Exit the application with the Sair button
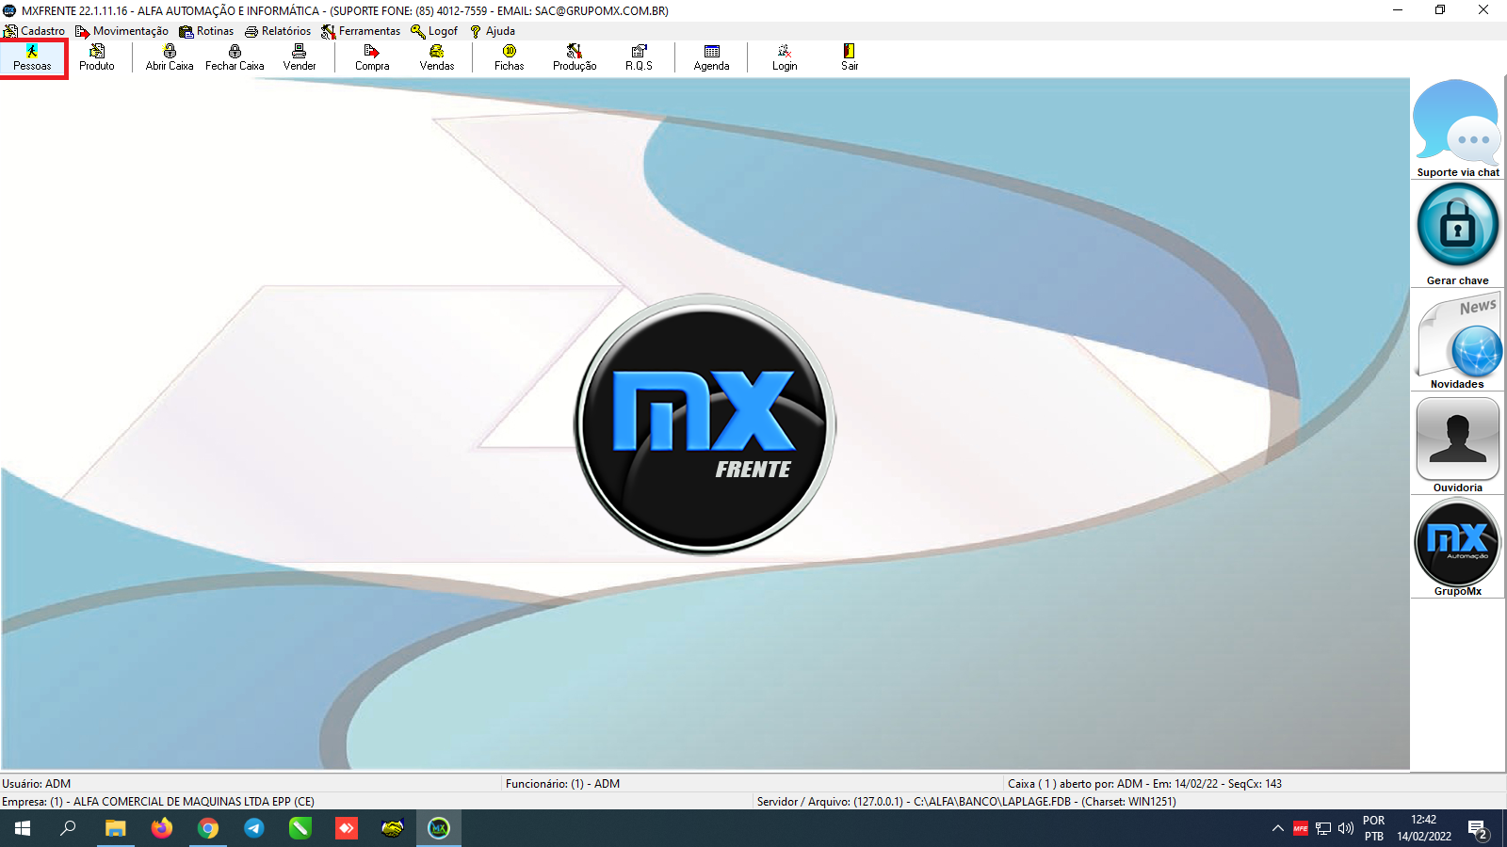The height and width of the screenshot is (847, 1507). click(850, 57)
